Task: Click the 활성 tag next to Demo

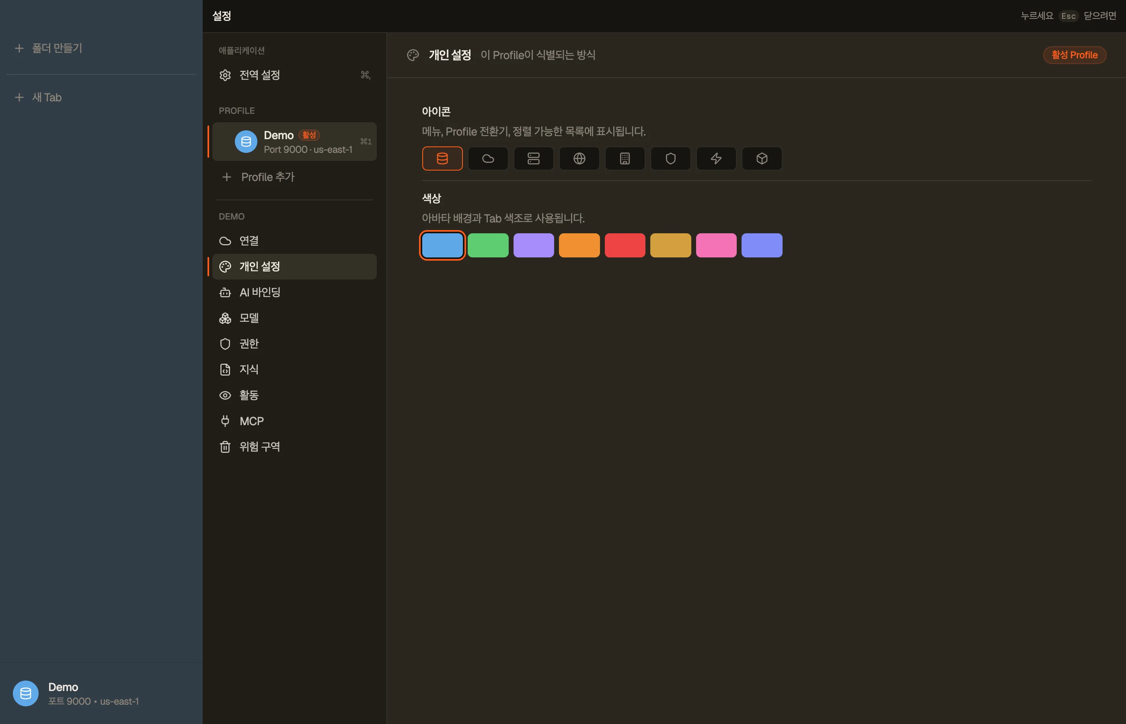Action: [309, 135]
